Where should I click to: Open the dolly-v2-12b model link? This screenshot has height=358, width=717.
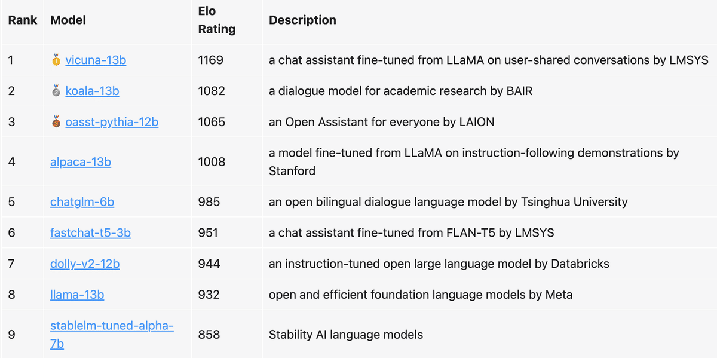[x=84, y=264]
